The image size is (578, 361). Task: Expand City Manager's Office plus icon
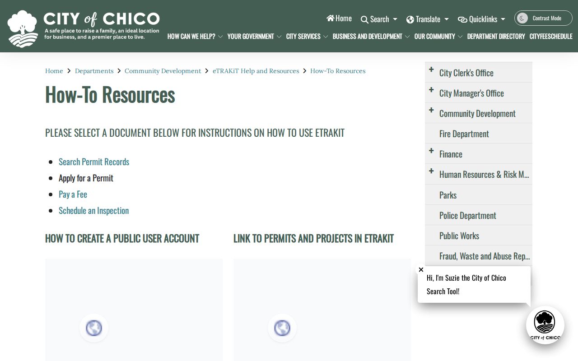click(x=431, y=90)
